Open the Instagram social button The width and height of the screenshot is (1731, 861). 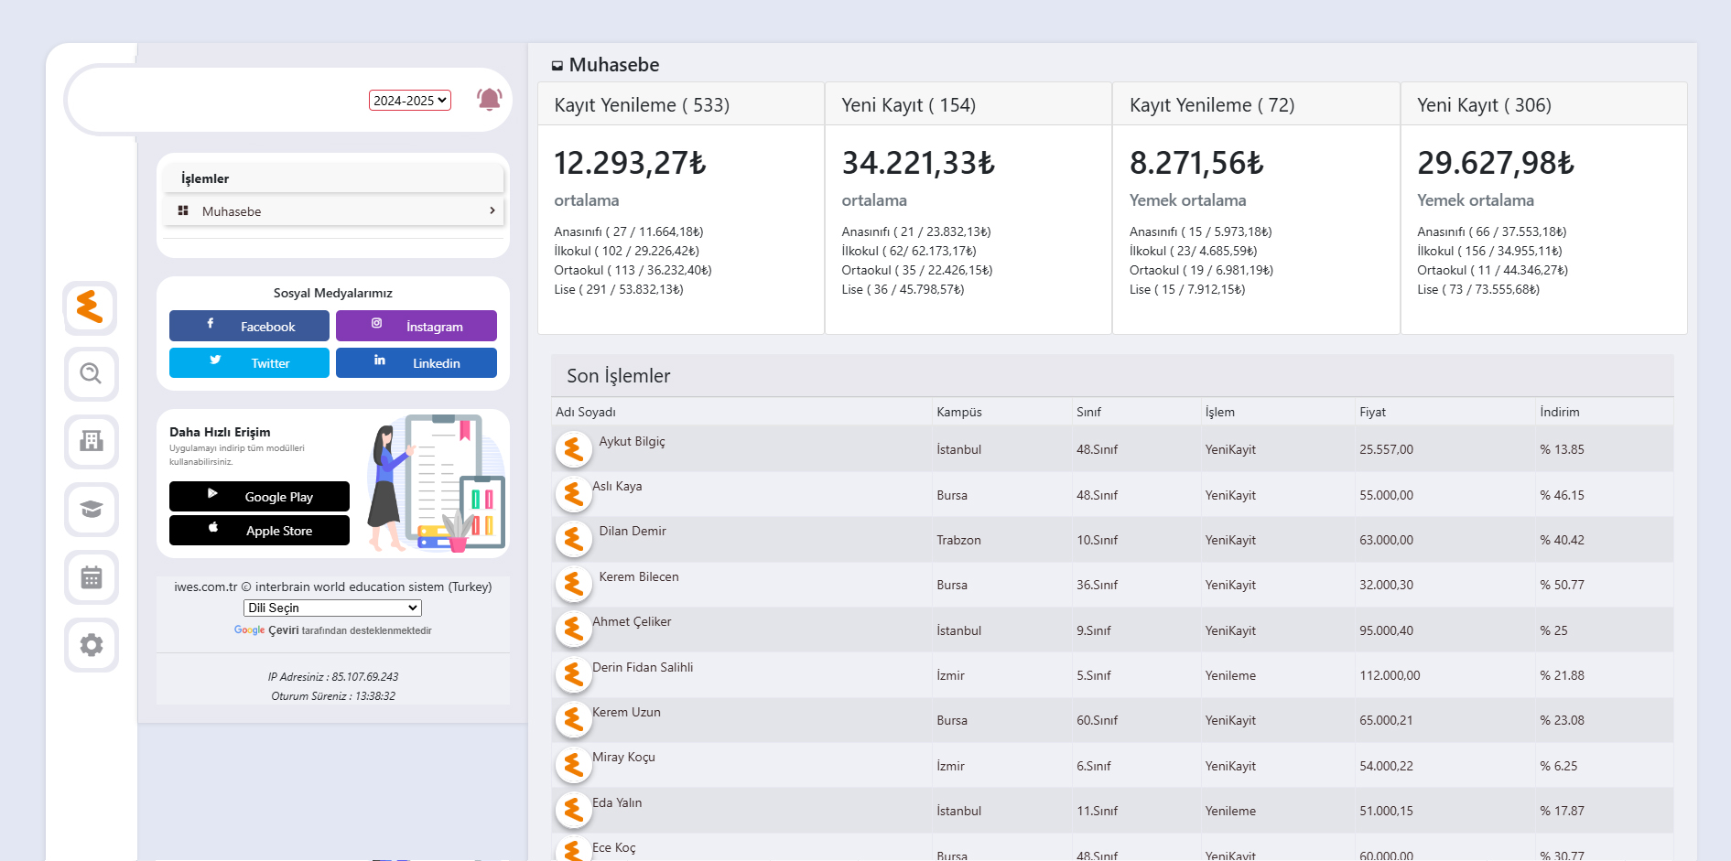point(417,326)
